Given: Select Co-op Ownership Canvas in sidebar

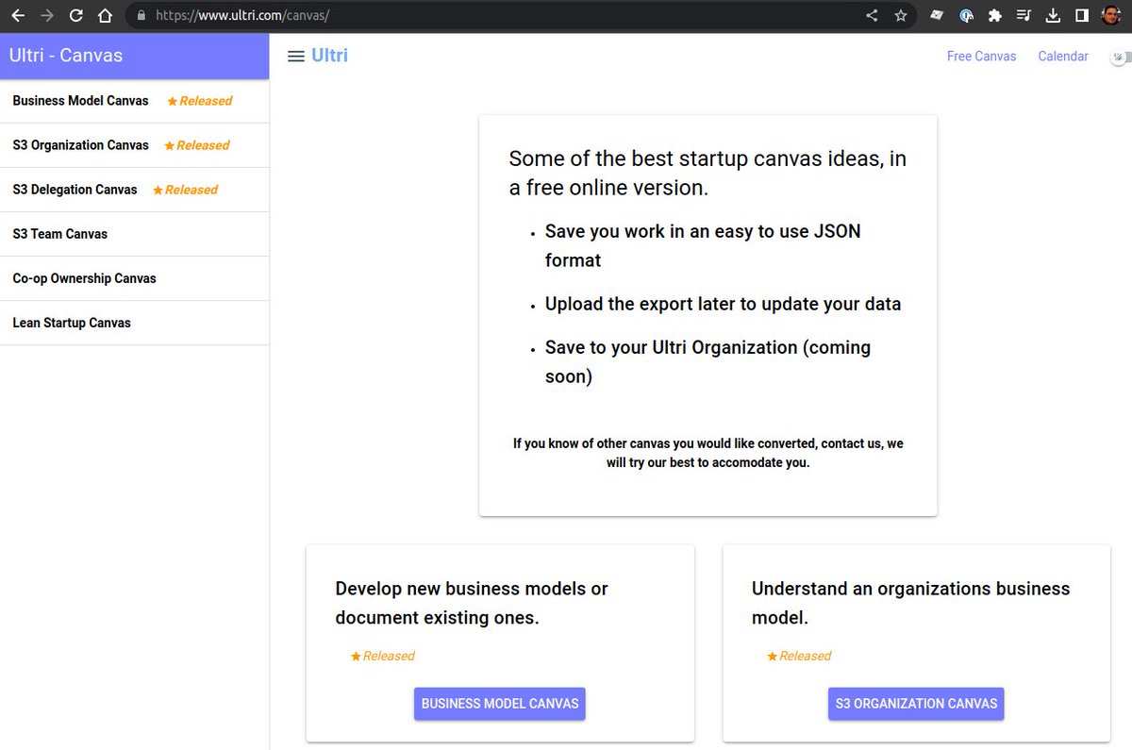Looking at the screenshot, I should pyautogui.click(x=134, y=278).
